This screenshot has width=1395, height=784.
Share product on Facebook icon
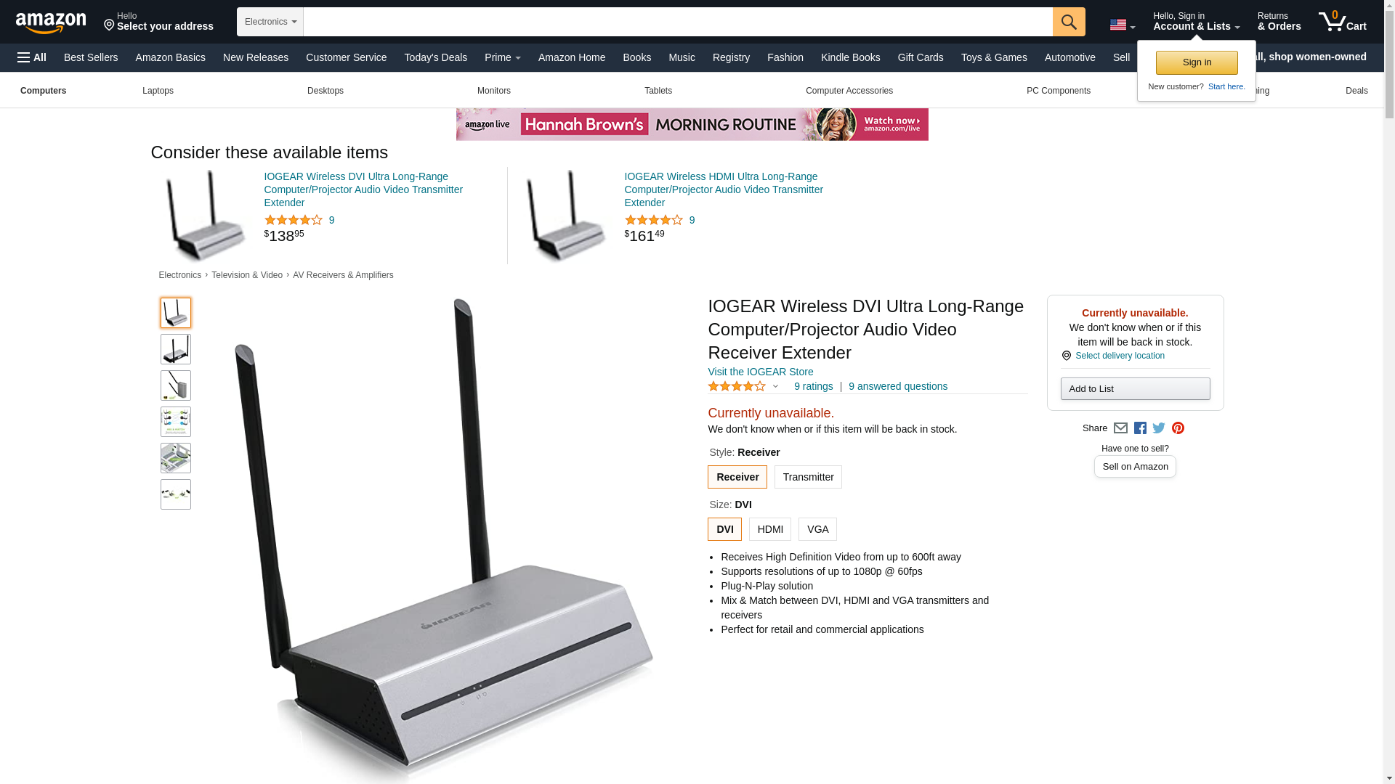click(1140, 428)
